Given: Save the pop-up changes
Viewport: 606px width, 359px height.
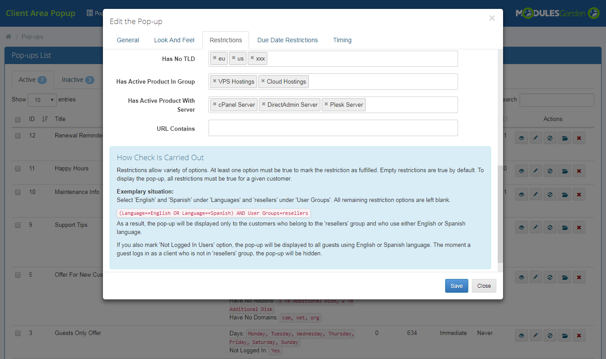Looking at the screenshot, I should pos(456,286).
